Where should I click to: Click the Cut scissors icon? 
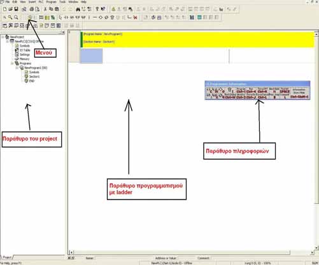point(45,9)
